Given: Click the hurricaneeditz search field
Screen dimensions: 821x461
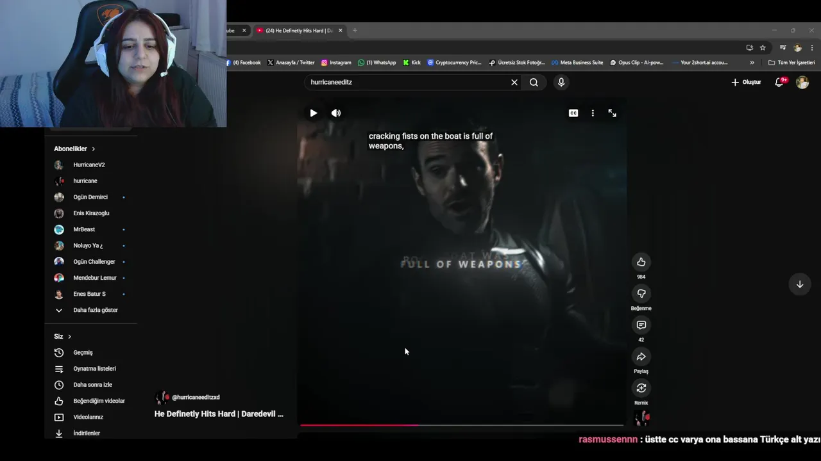Looking at the screenshot, I should (x=408, y=82).
